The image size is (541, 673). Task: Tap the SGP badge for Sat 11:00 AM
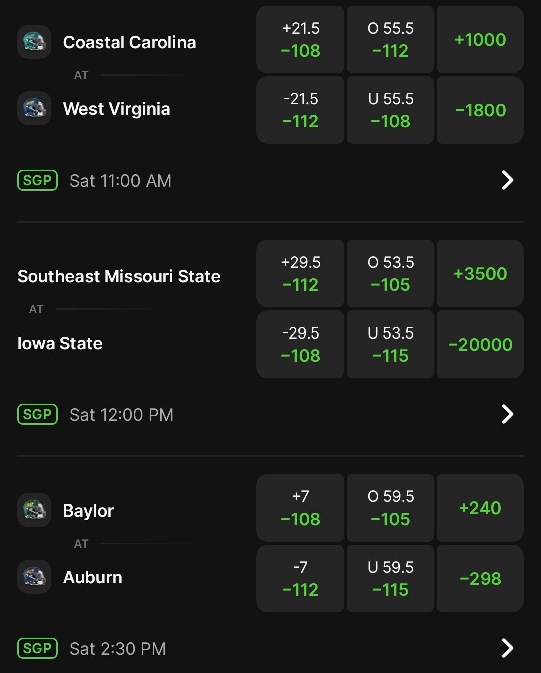(38, 180)
